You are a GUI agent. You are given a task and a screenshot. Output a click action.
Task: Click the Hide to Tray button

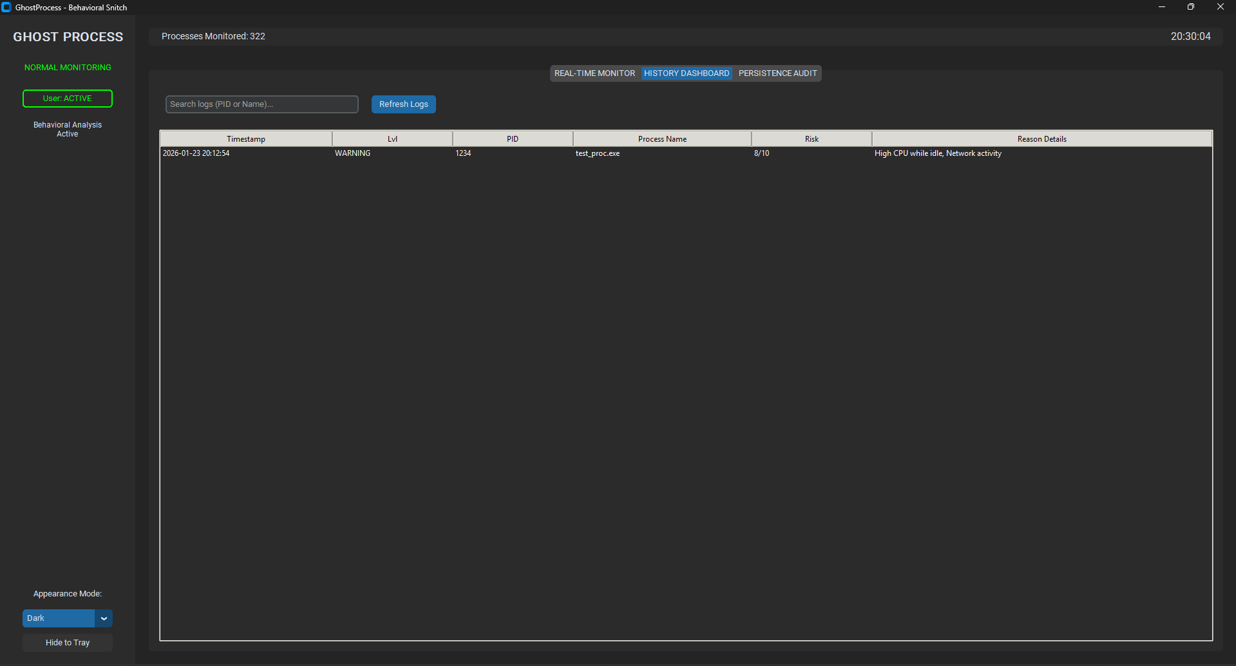pyautogui.click(x=68, y=643)
